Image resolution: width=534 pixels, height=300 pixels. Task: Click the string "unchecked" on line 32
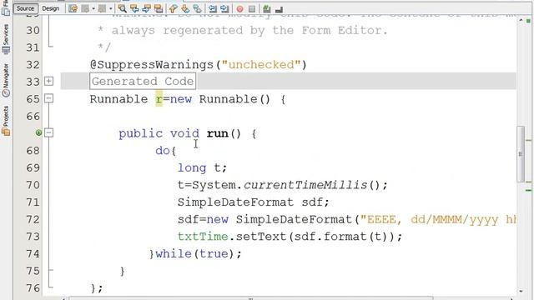(261, 65)
